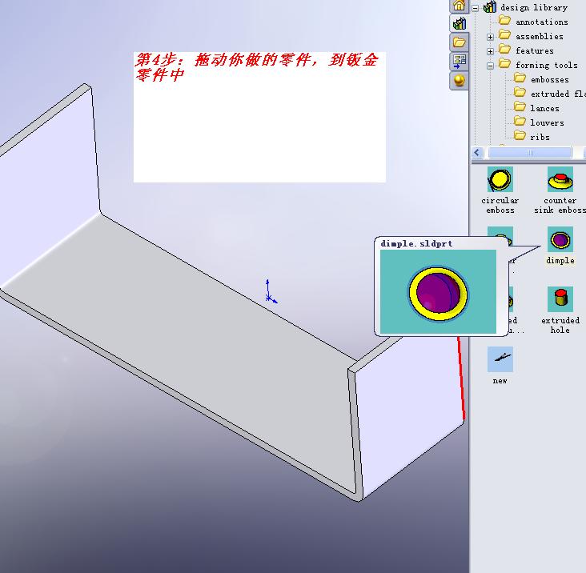Select the red highlighted edge of flange

(461, 378)
